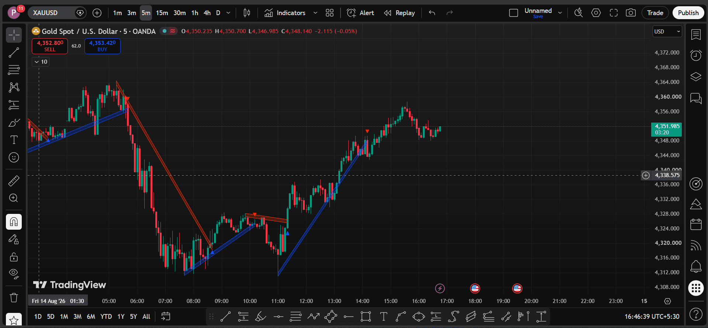Select the trend line drawing tool
708x328 pixels.
(x=14, y=53)
